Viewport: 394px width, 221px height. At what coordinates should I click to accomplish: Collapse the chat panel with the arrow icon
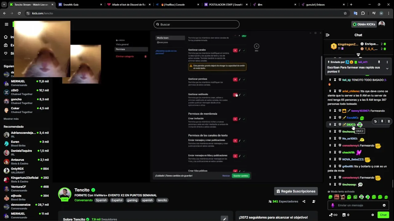pos(328,35)
